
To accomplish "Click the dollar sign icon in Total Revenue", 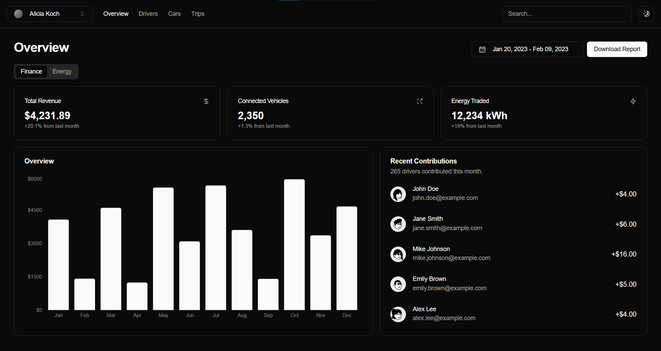I will [206, 101].
